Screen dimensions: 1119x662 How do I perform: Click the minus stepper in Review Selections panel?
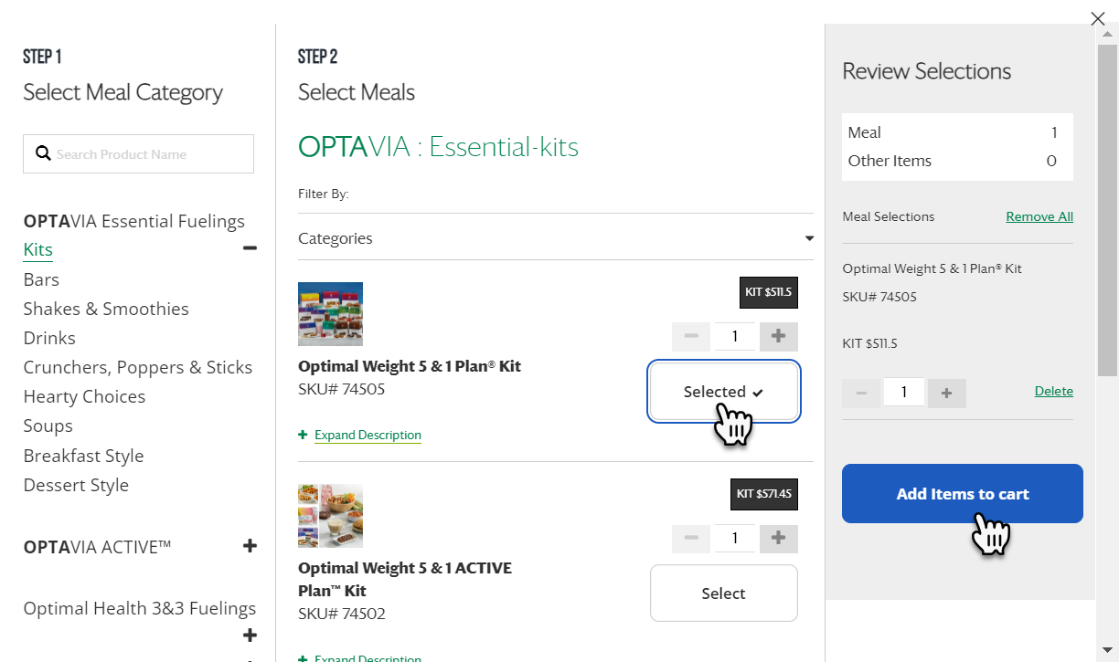[860, 392]
